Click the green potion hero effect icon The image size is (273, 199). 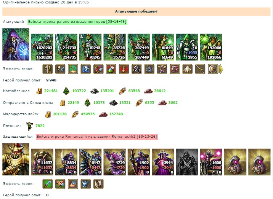coord(111,69)
